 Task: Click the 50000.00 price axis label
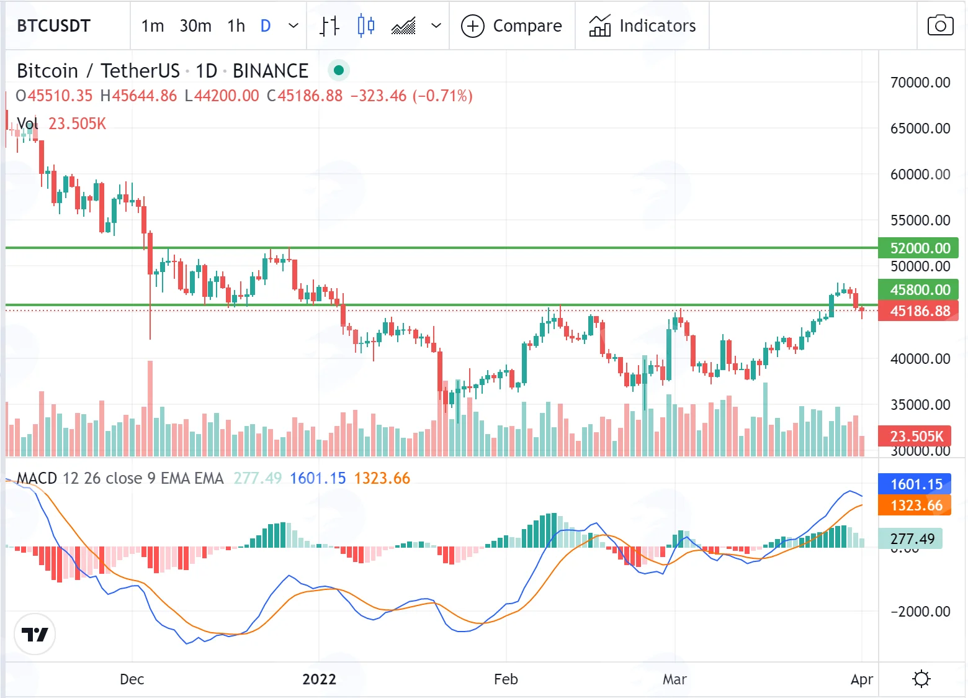920,266
